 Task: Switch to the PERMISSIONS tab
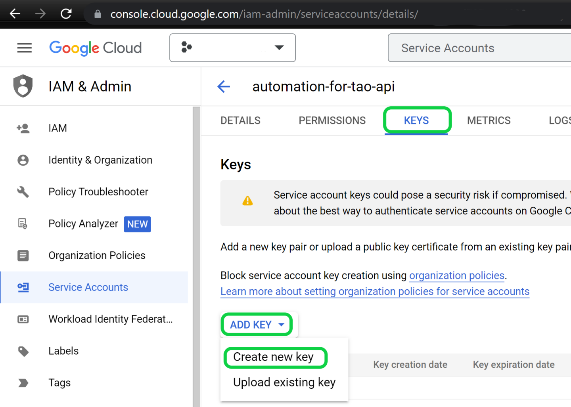click(332, 120)
